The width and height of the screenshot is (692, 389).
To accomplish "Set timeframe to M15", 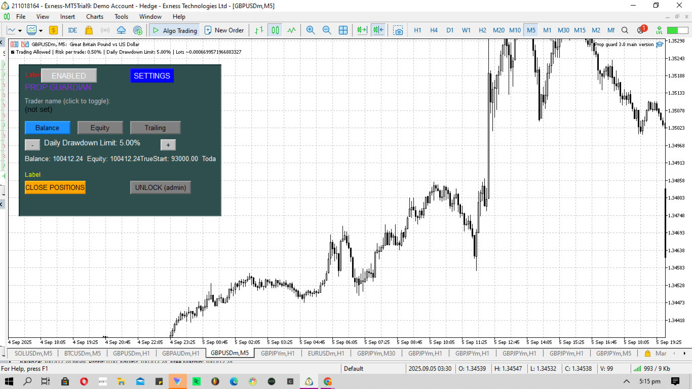I will (580, 30).
